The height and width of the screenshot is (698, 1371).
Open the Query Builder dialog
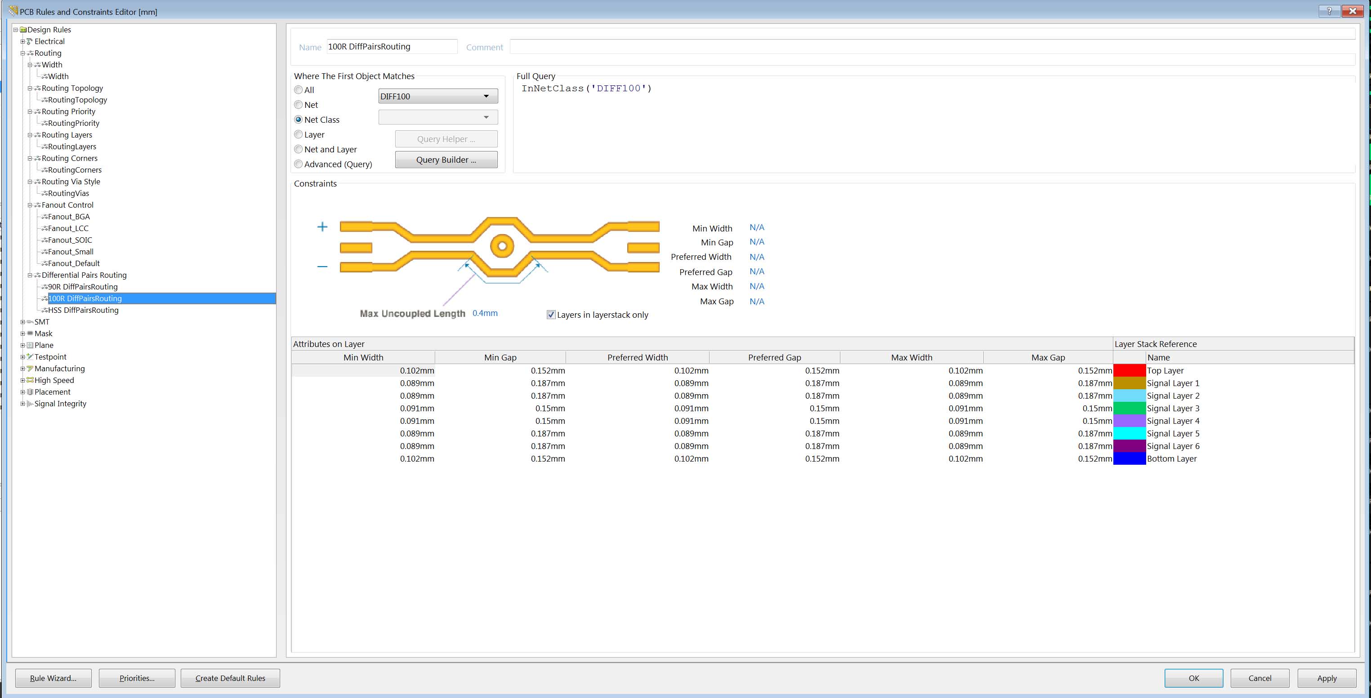[446, 160]
